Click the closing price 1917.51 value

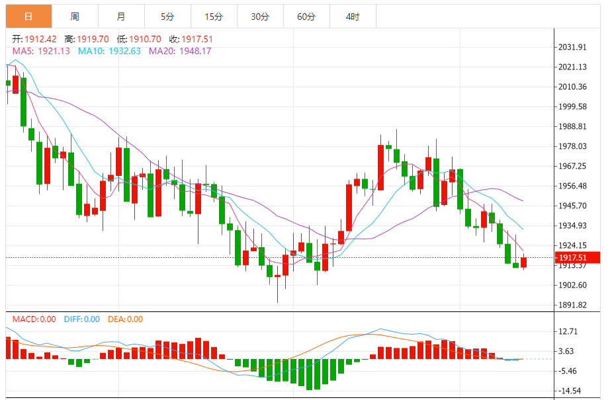197,39
